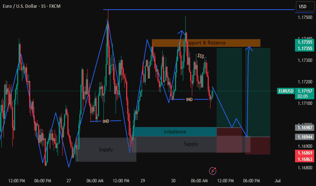Viewport: 316px width, 186px height.
Task: Click the date label 27 on time axis
Action: (69, 181)
